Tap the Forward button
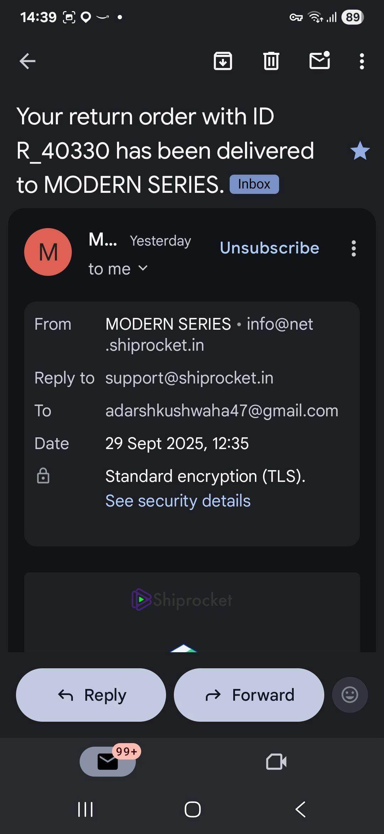This screenshot has width=384, height=834. 249,695
